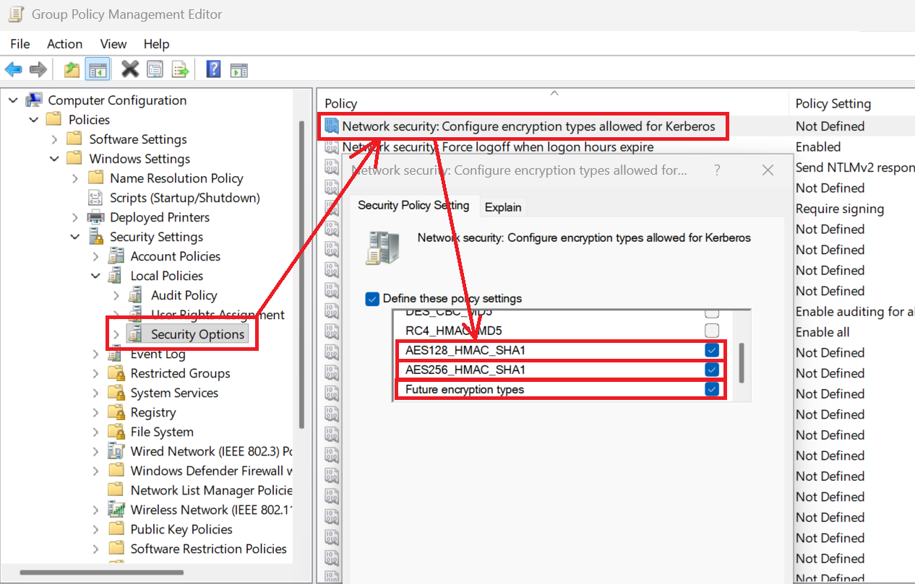
Task: Click the Export List toolbar icon
Action: (180, 69)
